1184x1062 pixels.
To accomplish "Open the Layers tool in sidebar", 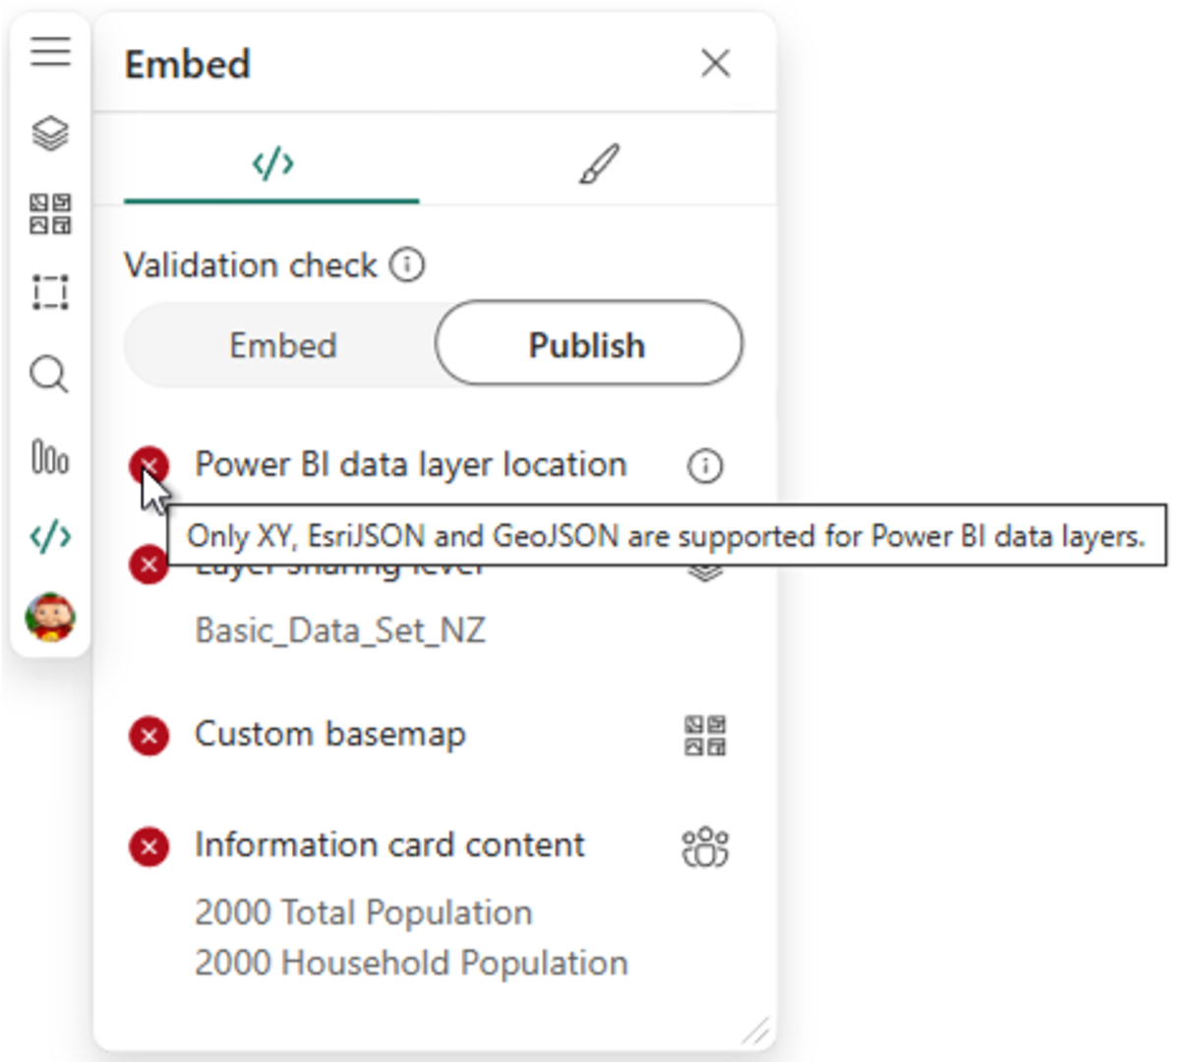I will coord(50,133).
